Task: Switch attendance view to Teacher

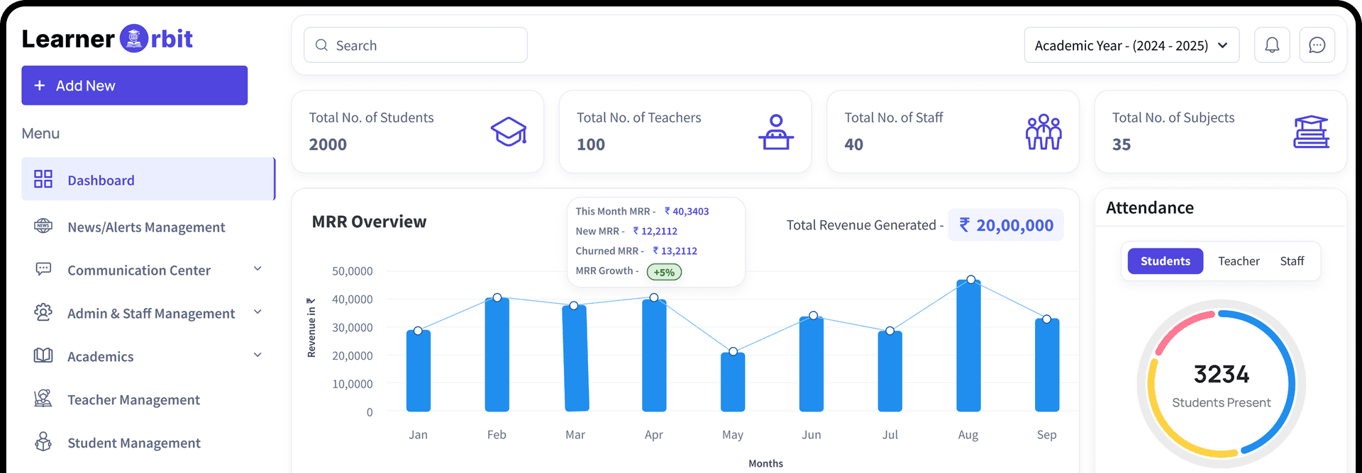Action: (1239, 261)
